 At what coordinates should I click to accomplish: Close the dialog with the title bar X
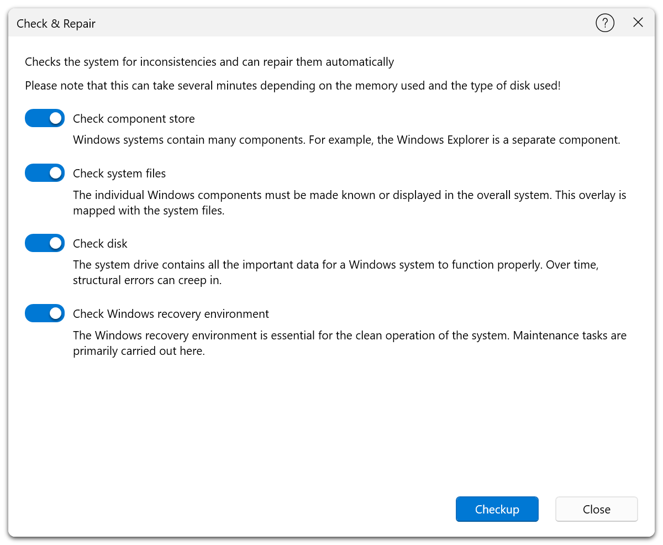[638, 23]
